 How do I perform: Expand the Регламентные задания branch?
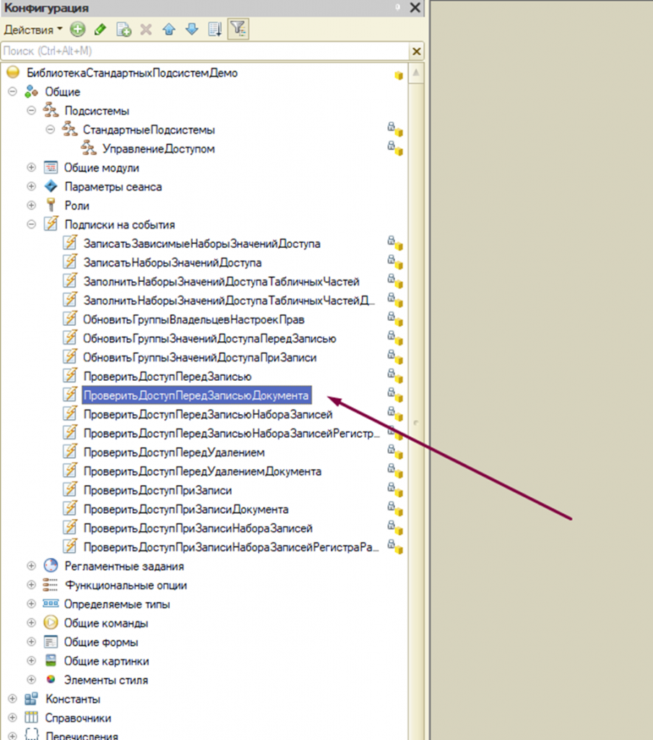(x=32, y=566)
